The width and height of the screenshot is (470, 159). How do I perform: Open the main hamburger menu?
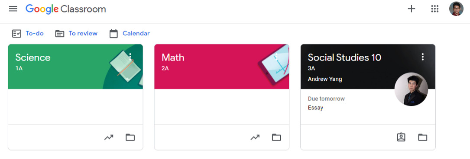click(13, 9)
